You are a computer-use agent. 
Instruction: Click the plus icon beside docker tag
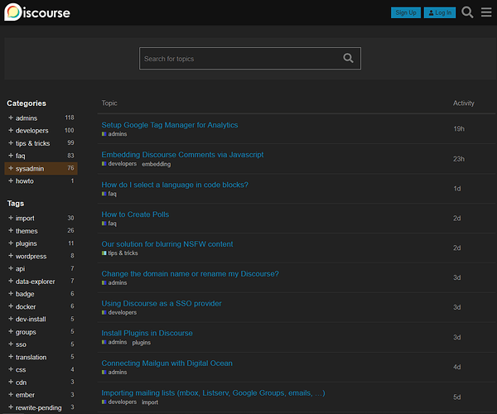point(11,306)
